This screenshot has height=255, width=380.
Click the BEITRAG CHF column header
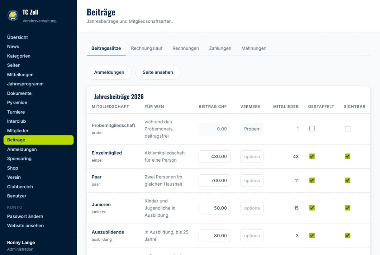coord(213,107)
